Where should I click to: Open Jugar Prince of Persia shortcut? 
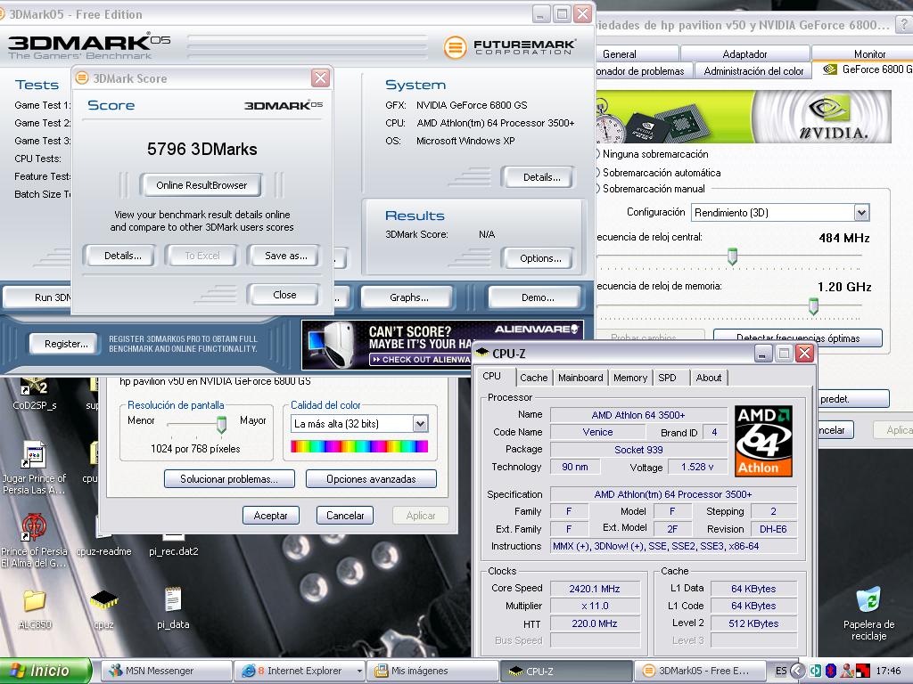click(34, 457)
